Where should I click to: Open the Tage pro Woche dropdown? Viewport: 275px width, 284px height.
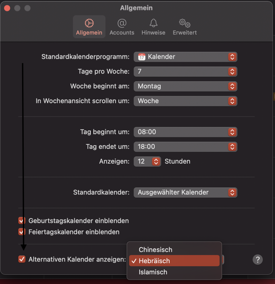click(x=185, y=72)
